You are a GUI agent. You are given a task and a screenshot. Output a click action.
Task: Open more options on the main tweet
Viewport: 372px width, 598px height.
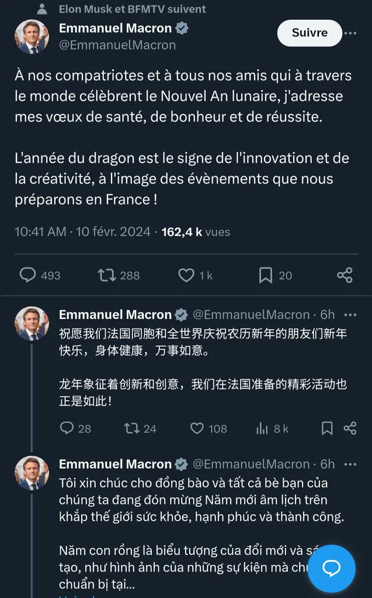tap(350, 33)
